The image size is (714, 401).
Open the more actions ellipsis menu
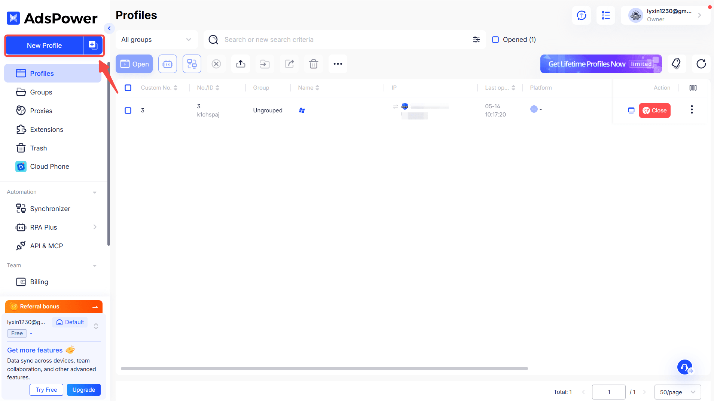point(338,64)
